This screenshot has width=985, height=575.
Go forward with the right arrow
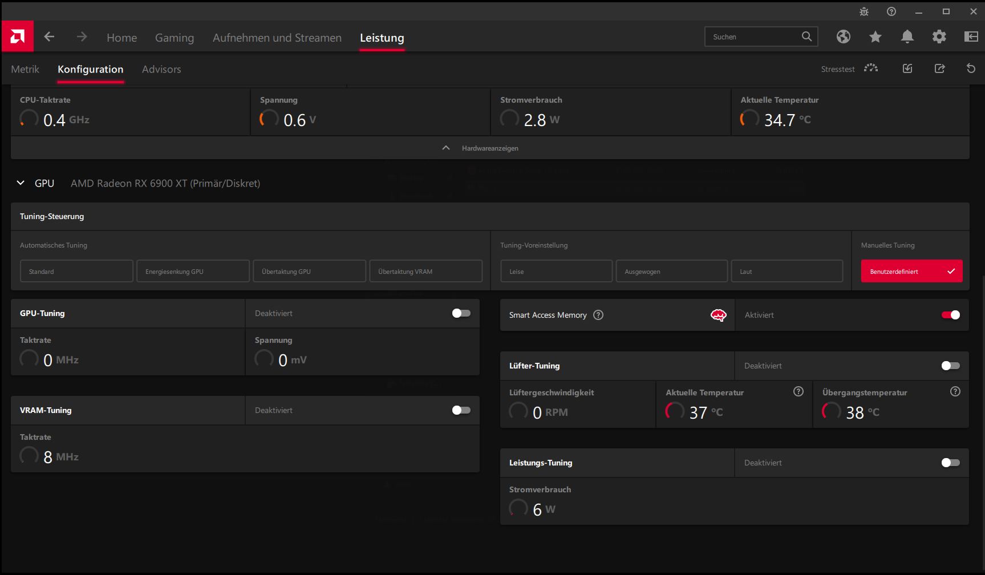tap(82, 37)
